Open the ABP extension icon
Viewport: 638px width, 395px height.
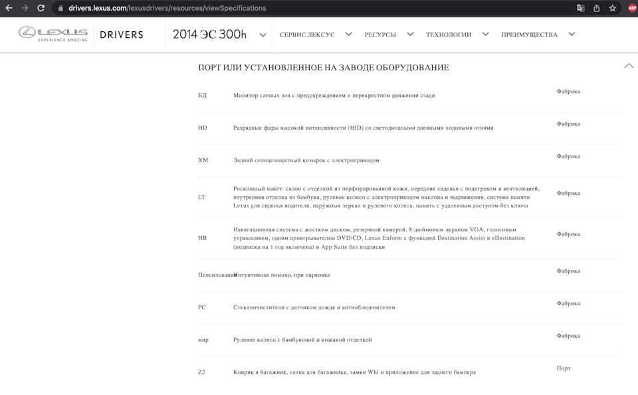(632, 8)
